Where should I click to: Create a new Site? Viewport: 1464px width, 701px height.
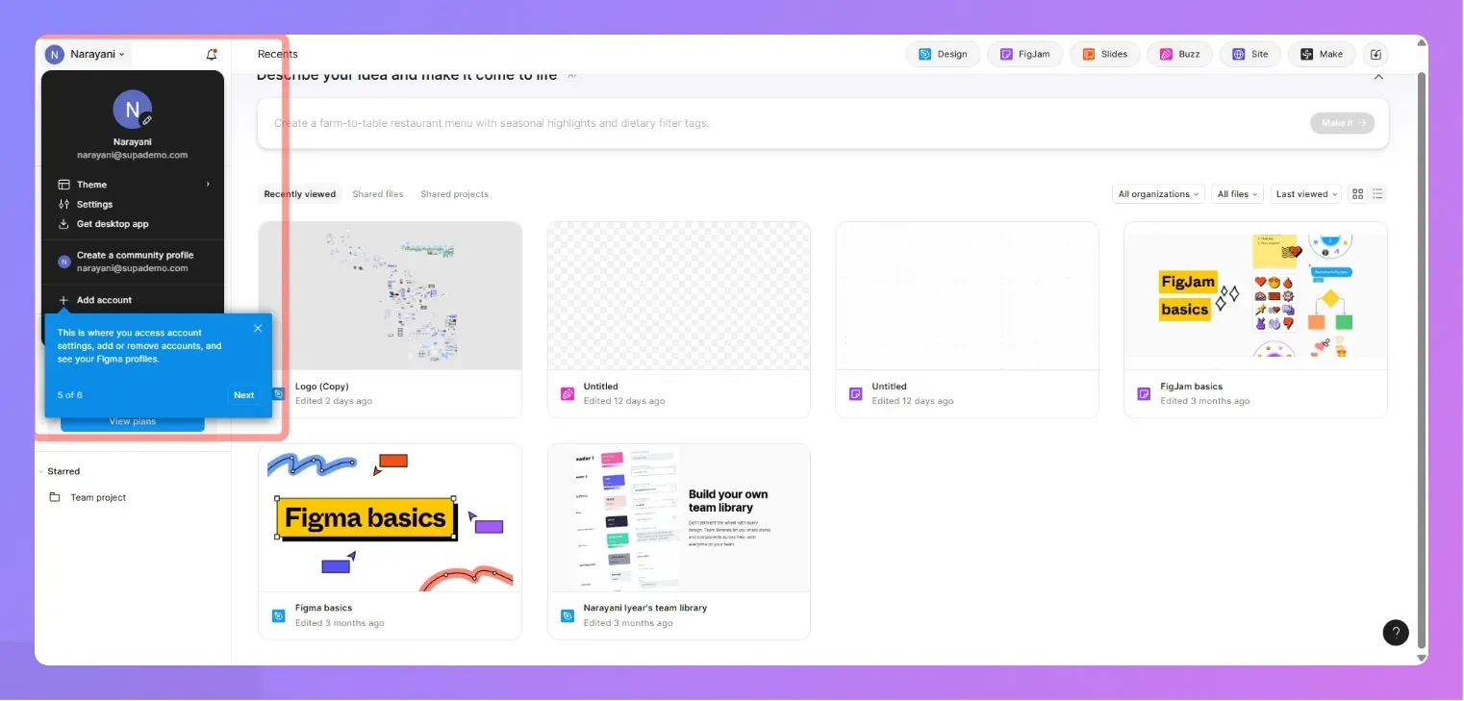(1249, 54)
